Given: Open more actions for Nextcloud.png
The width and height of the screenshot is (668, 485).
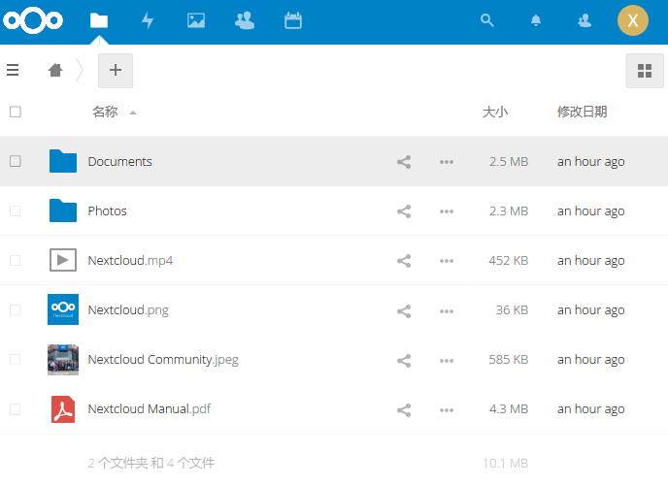Looking at the screenshot, I should (x=447, y=311).
